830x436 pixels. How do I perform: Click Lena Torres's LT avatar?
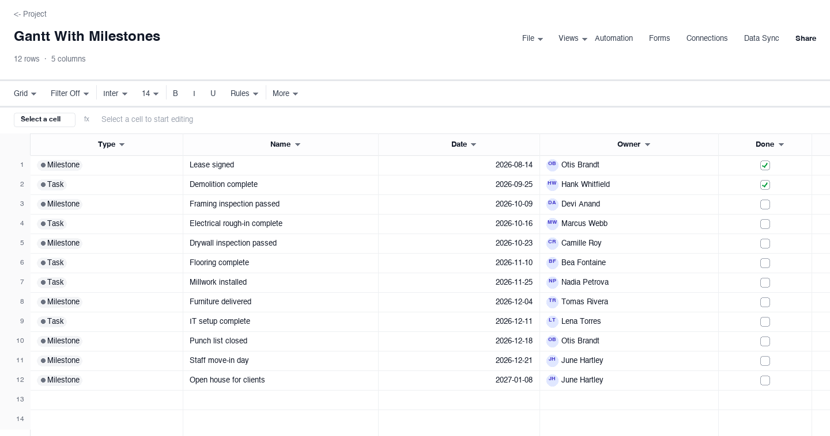coord(552,322)
